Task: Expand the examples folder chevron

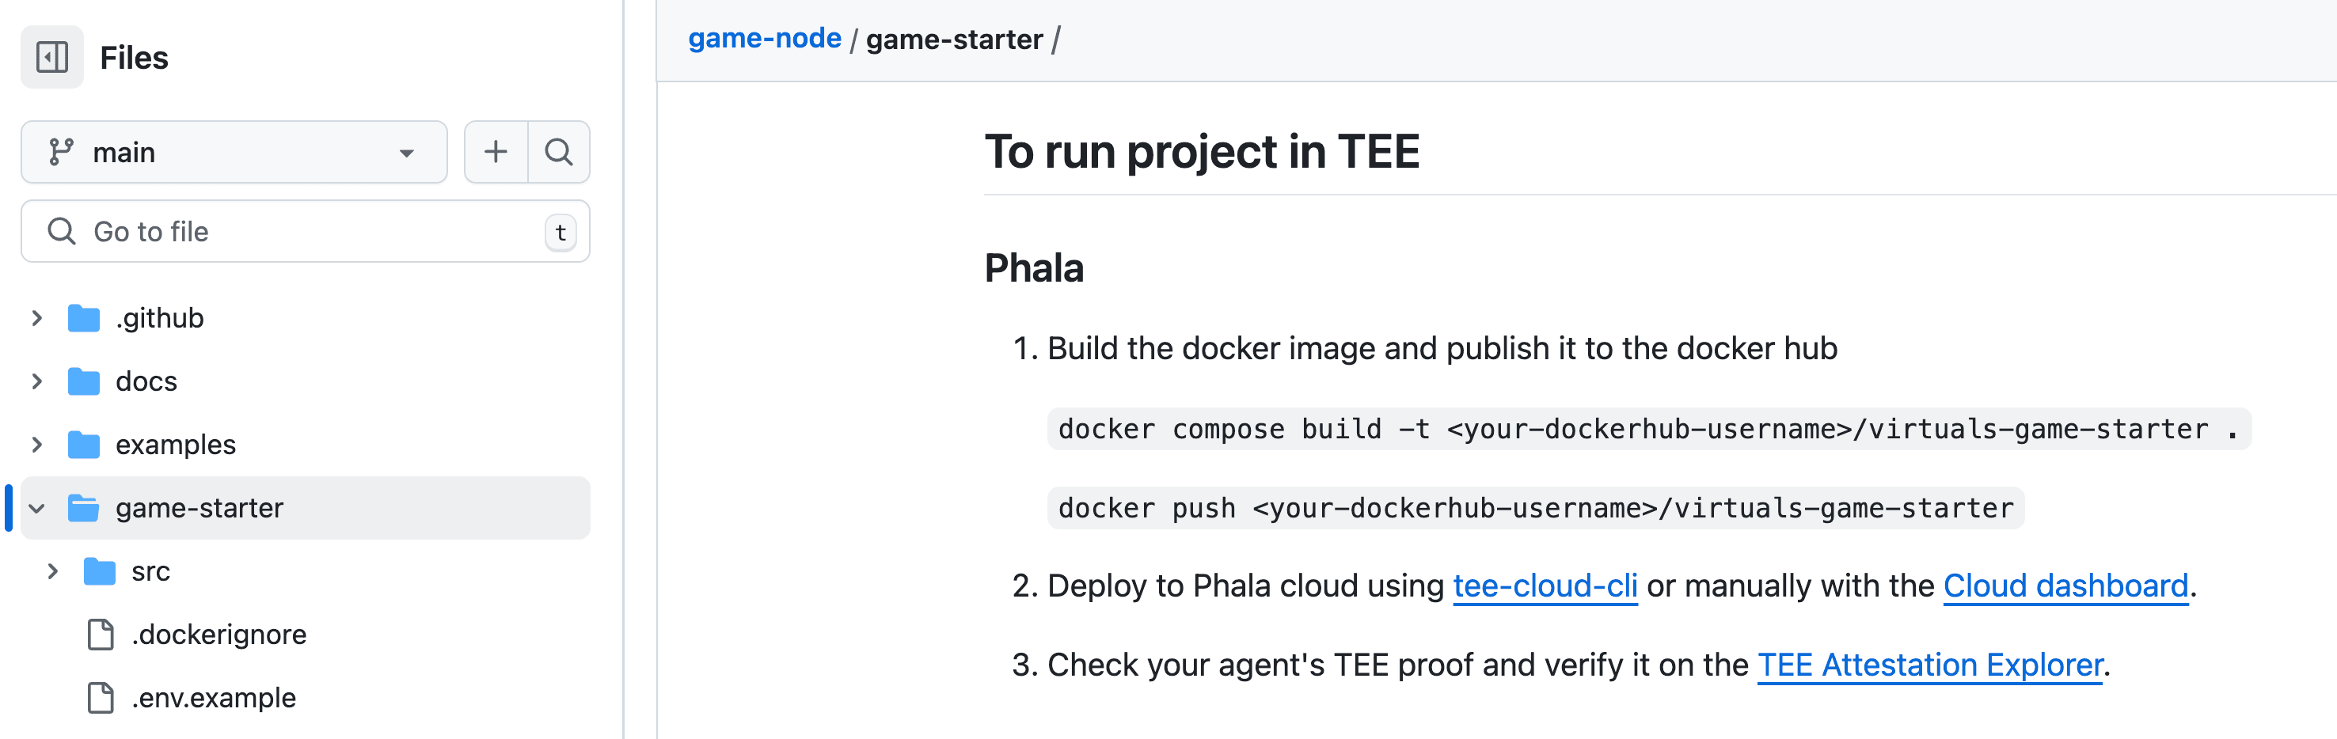Action: coord(36,445)
